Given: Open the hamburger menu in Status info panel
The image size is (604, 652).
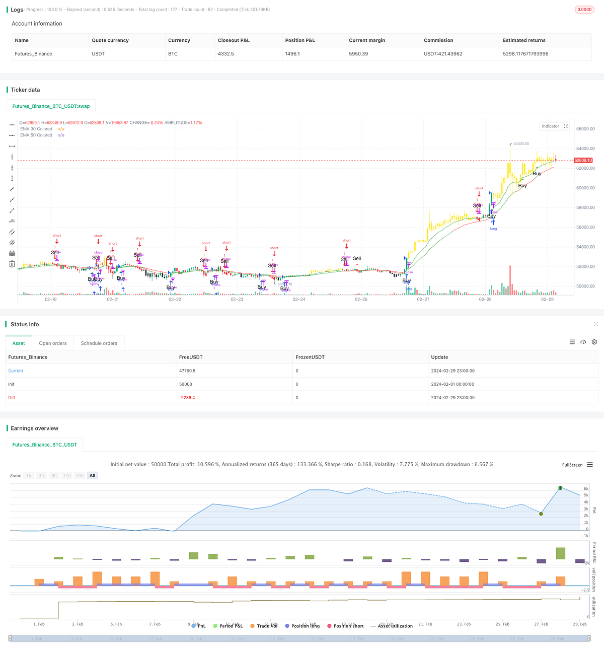Looking at the screenshot, I should [572, 342].
